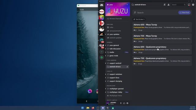Screen dimensions: 196x110
Task: Join the Multiplayer Voice channel
Action: (x=118, y=96)
